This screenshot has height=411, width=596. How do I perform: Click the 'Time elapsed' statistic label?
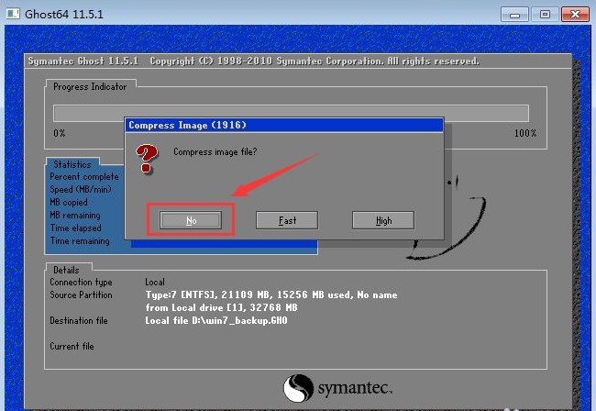(x=75, y=228)
